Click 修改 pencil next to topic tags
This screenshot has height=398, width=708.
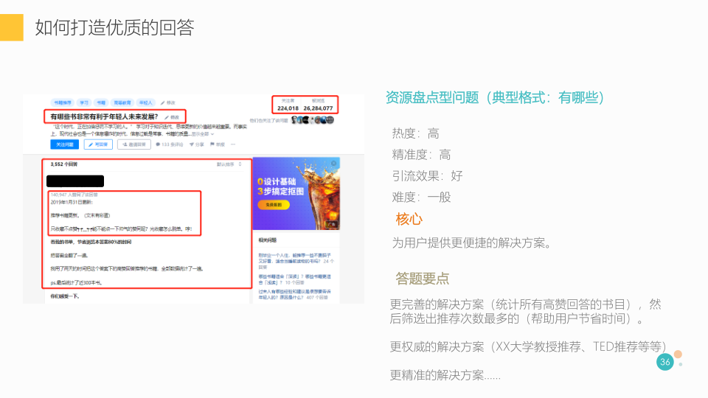tap(168, 103)
